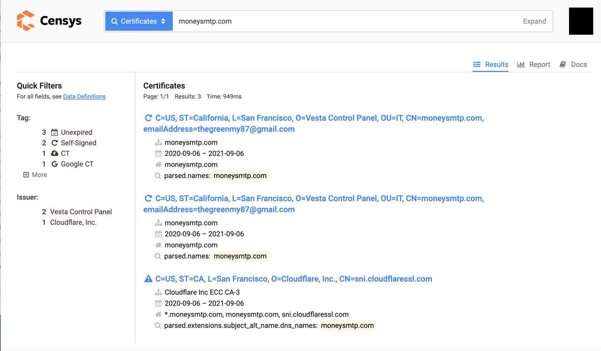Image resolution: width=601 pixels, height=351 pixels.
Task: Open the Docs tab
Action: coord(573,64)
